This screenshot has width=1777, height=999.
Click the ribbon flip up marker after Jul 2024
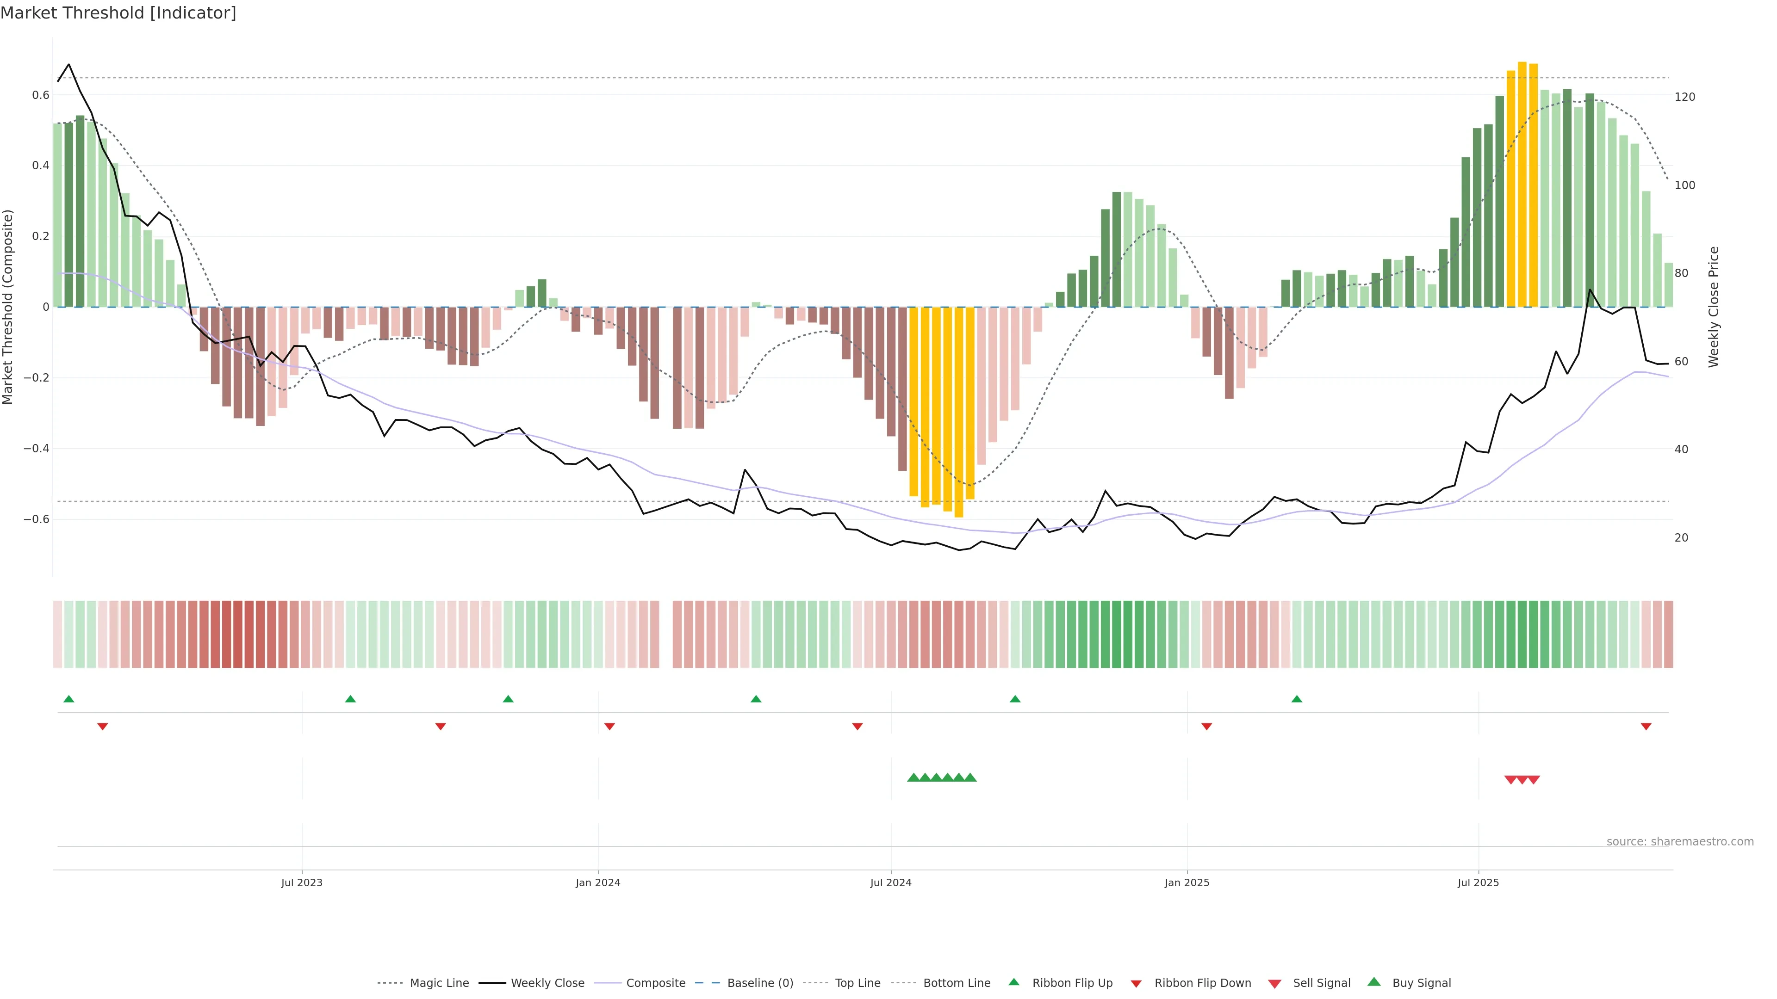[x=1015, y=699]
